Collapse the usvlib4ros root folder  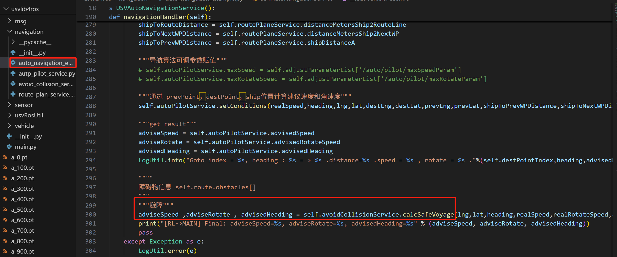[x=6, y=9]
